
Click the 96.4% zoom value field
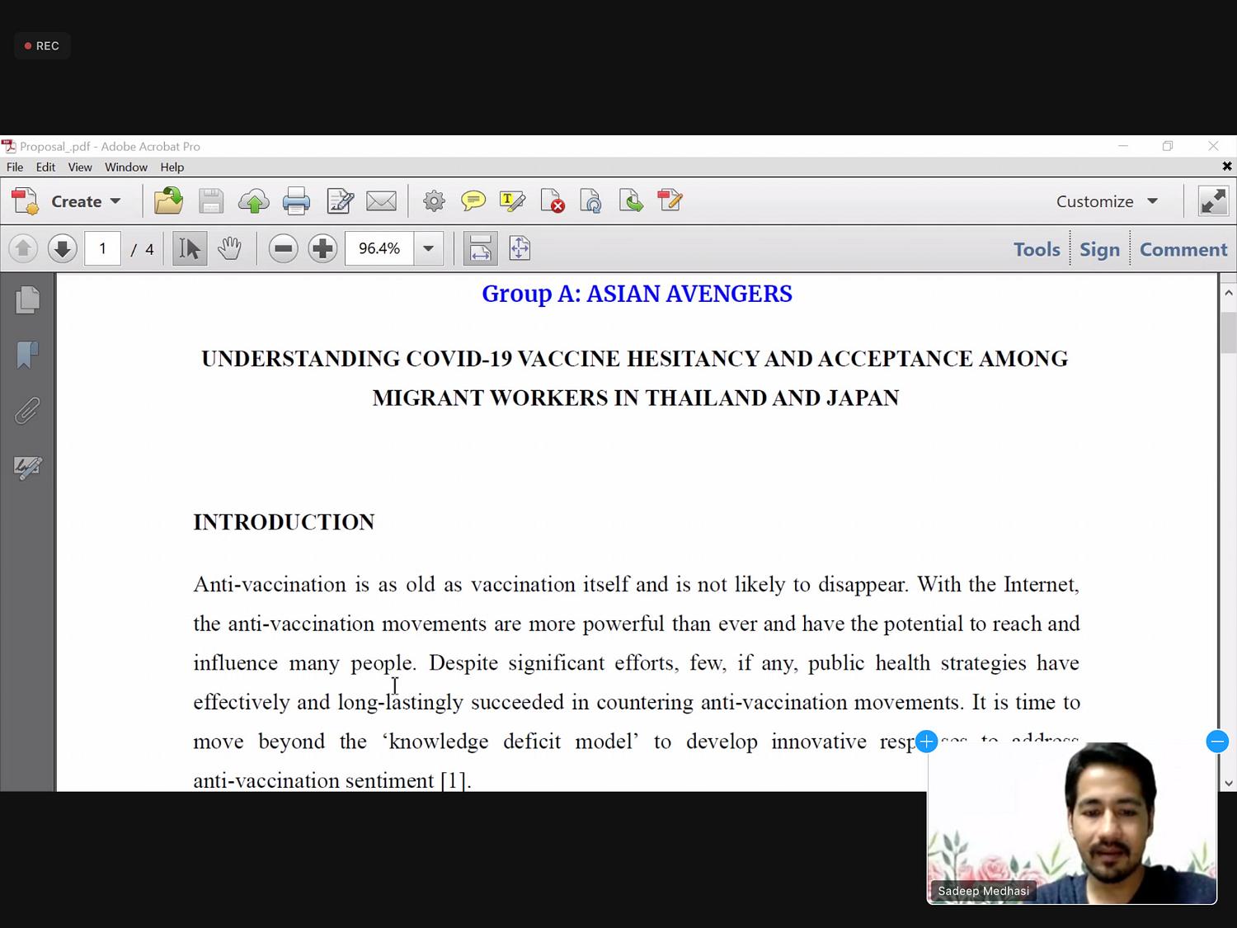pyautogui.click(x=379, y=248)
